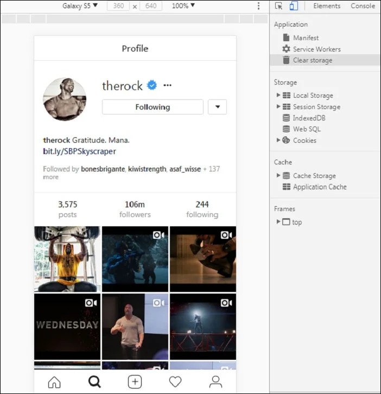Click the Application Cache grid icon

click(286, 187)
